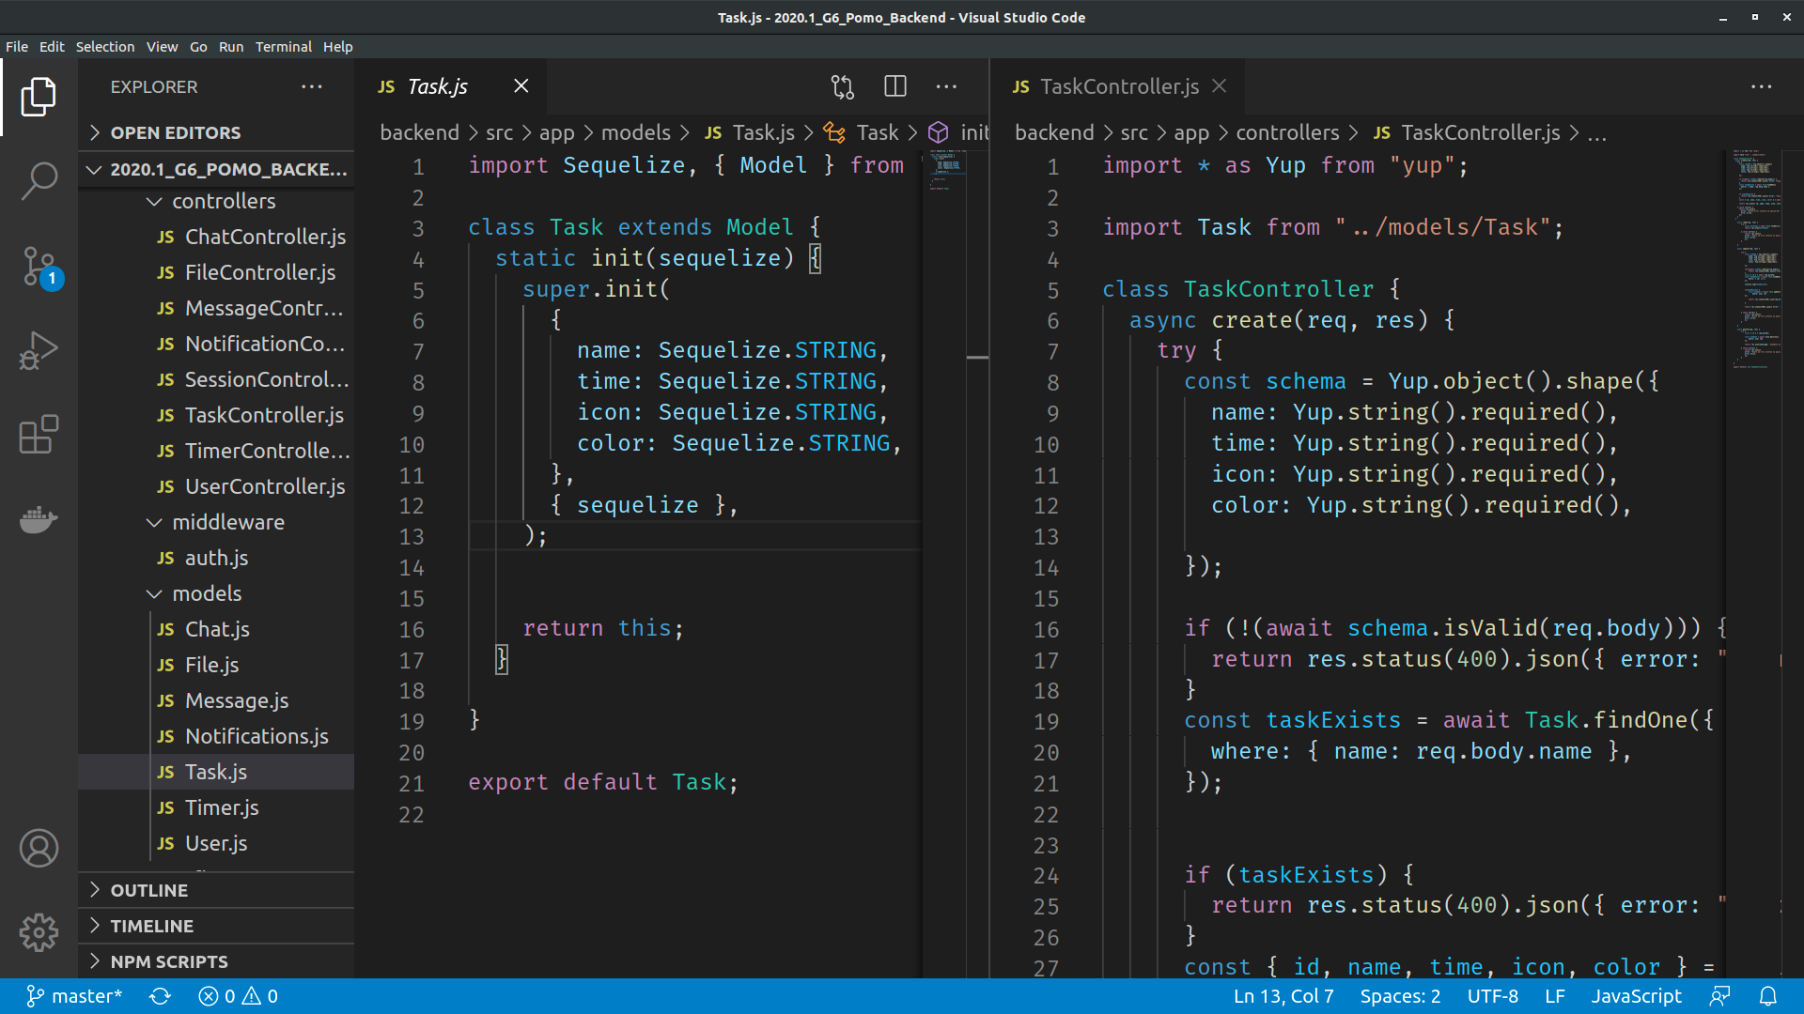Open the Accounts menu icon
Screen dimensions: 1804x1014
pos(39,848)
